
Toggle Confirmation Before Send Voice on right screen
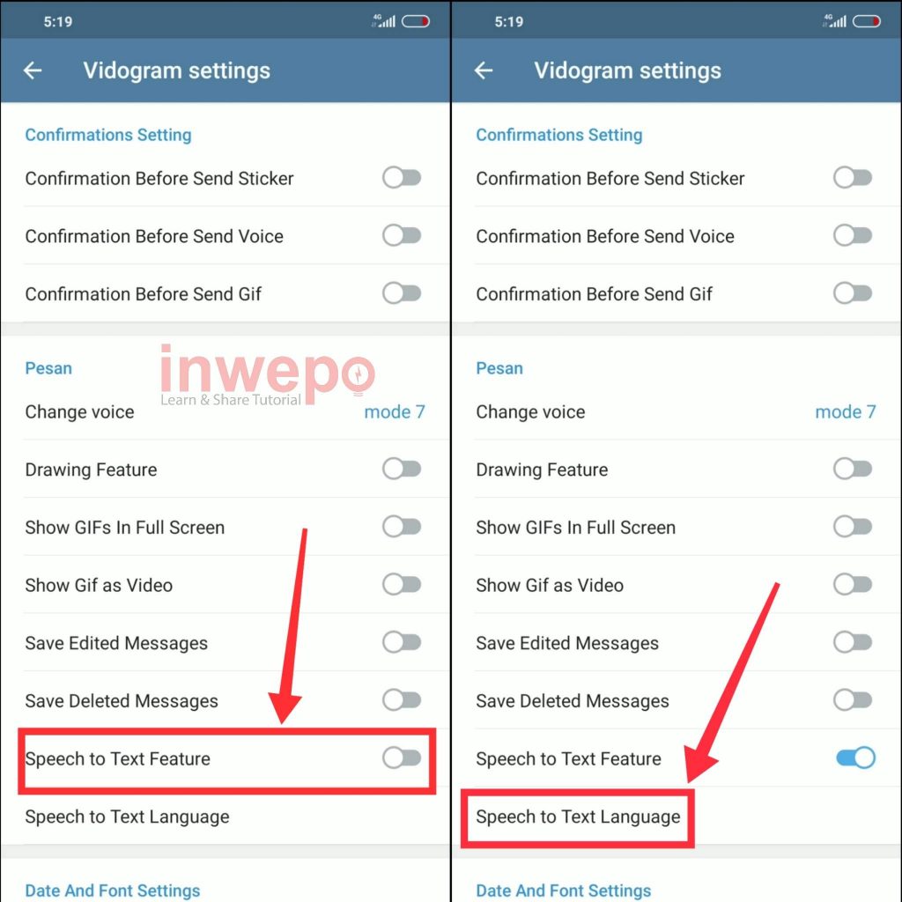click(x=853, y=236)
